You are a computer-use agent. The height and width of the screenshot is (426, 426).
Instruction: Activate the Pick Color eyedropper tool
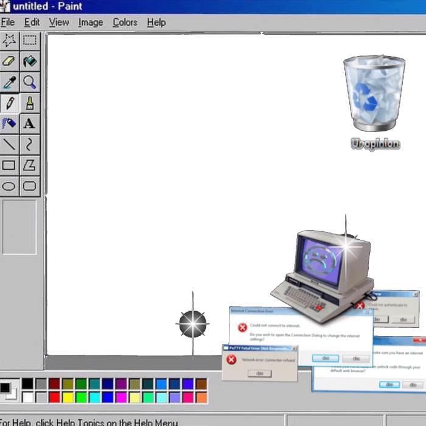point(9,82)
